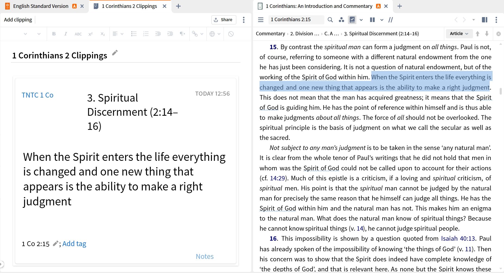Click the 2. Division breadcrumb
This screenshot has width=504, height=273.
305,34
